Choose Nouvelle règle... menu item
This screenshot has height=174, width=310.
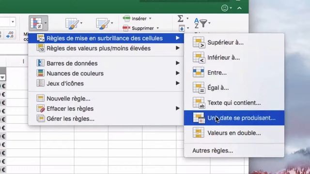(106, 99)
